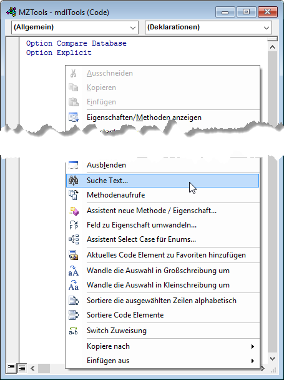Click the Sortiere Code Elemente icon
This screenshot has height=380, width=284.
tap(74, 315)
